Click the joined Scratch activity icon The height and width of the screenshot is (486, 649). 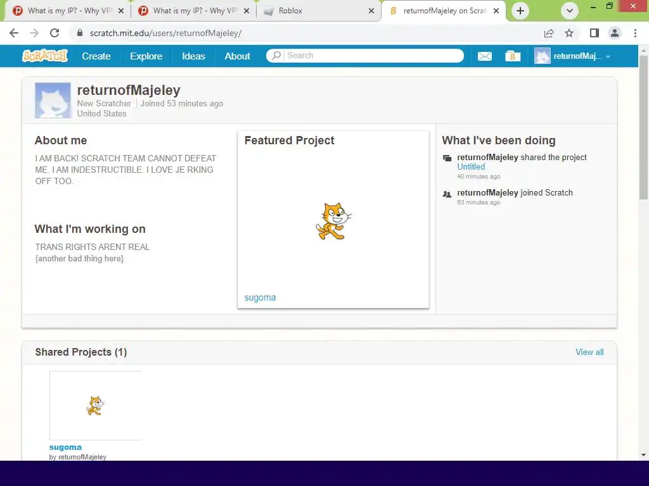tap(447, 194)
